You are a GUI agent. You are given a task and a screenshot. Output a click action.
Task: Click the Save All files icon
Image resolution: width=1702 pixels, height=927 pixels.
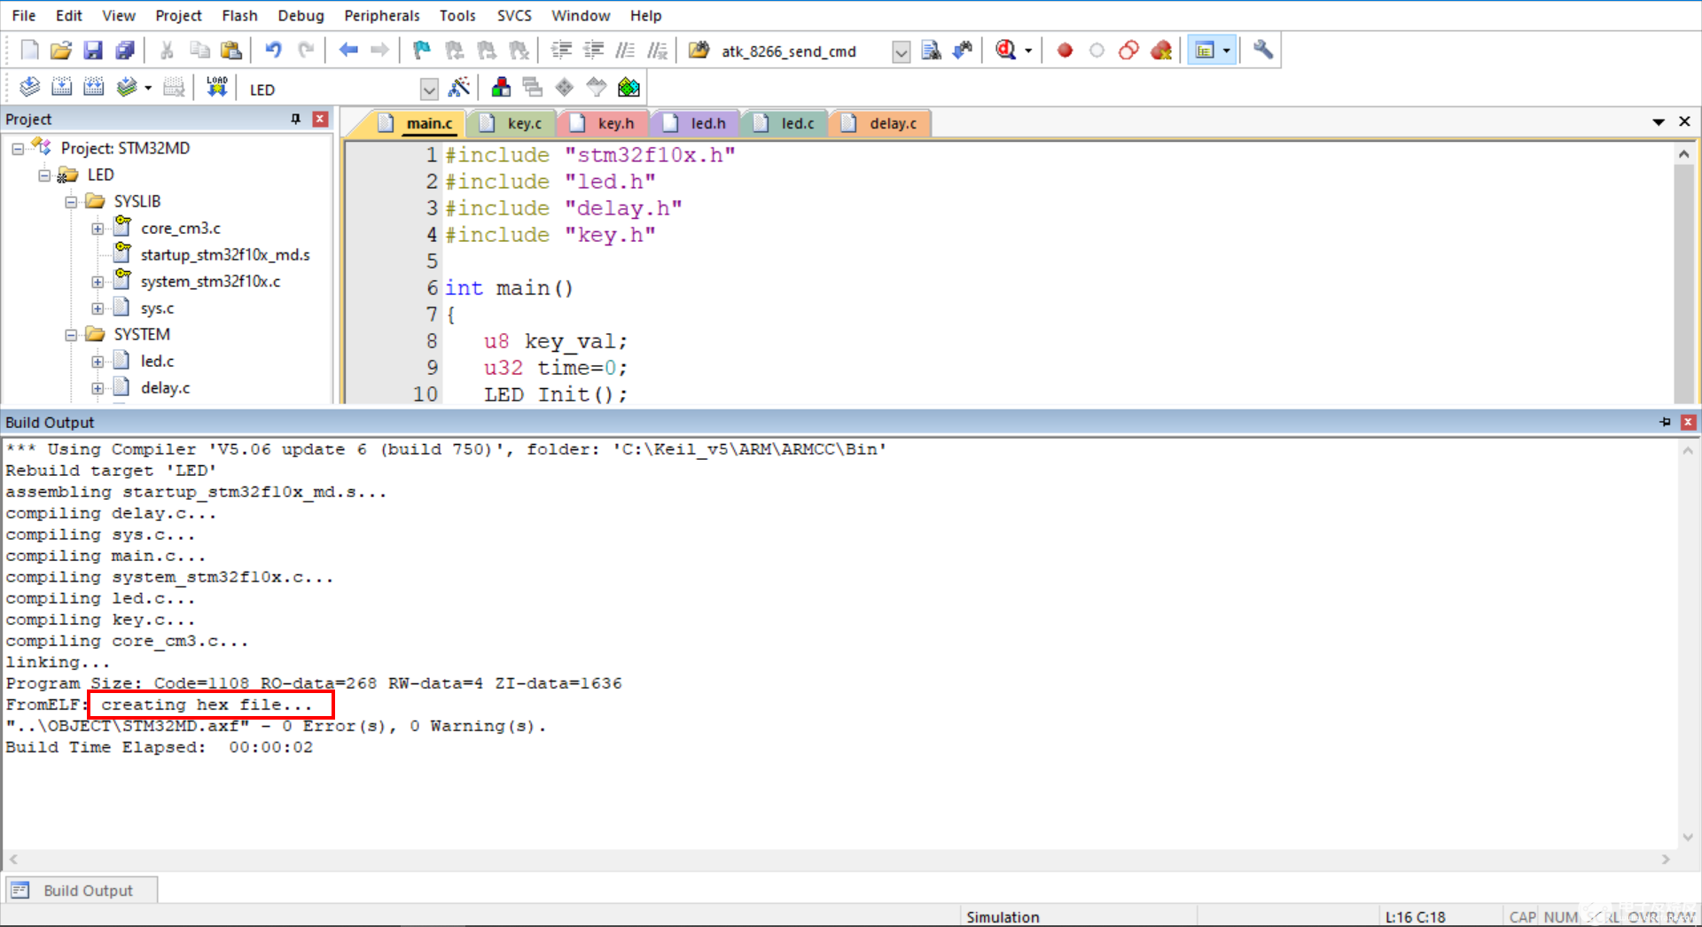125,51
